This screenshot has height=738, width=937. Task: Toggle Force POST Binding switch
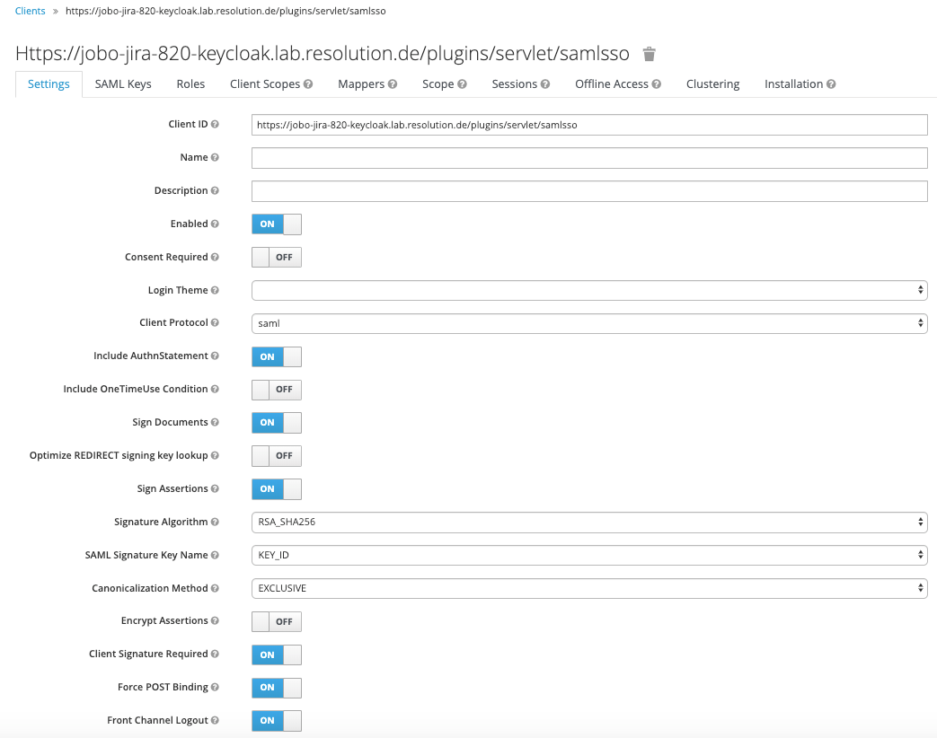(x=277, y=688)
